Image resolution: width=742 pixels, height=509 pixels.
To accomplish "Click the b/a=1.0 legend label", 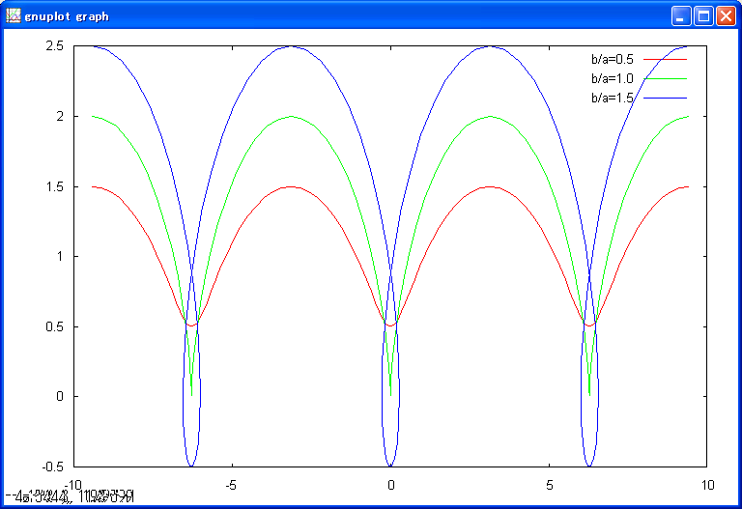I will pyautogui.click(x=612, y=78).
